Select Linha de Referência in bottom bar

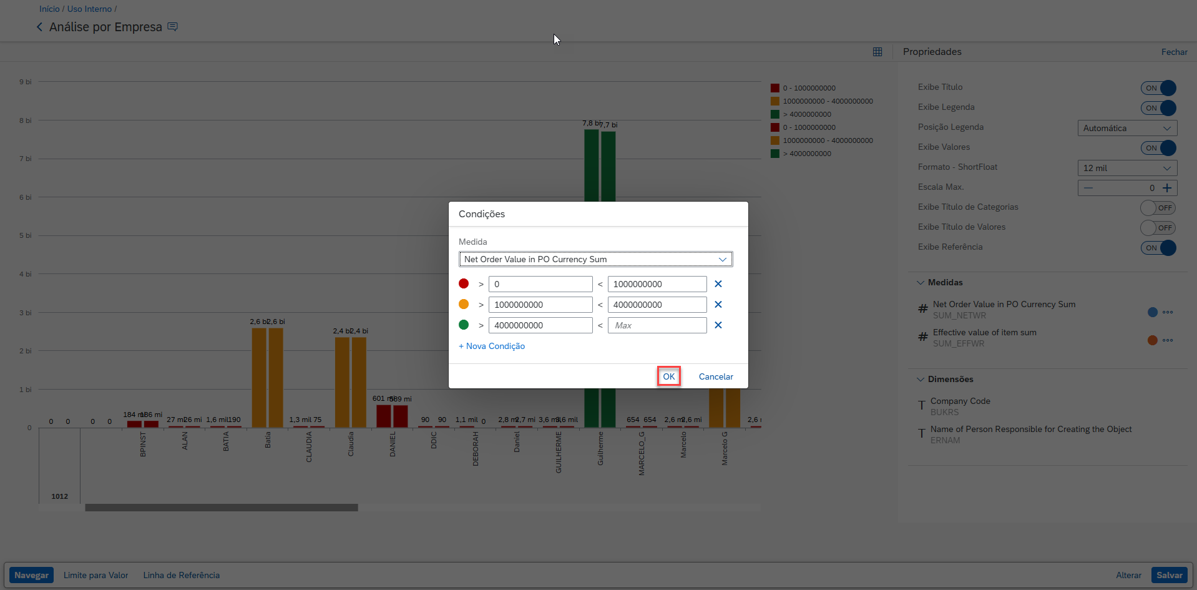[x=181, y=575]
